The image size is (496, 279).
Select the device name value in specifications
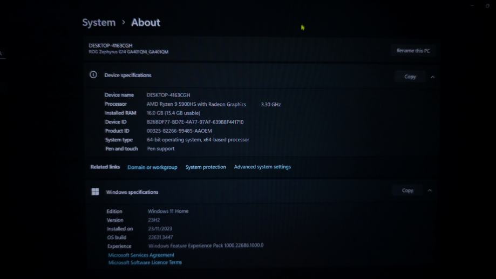[168, 95]
